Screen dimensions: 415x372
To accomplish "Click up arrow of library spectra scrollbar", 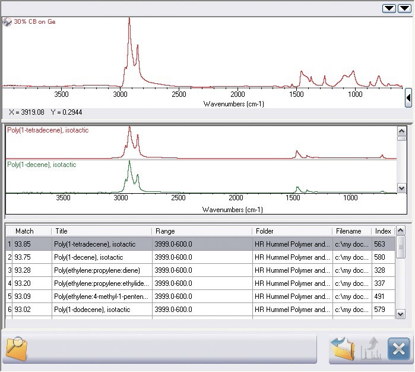I will tap(402, 131).
